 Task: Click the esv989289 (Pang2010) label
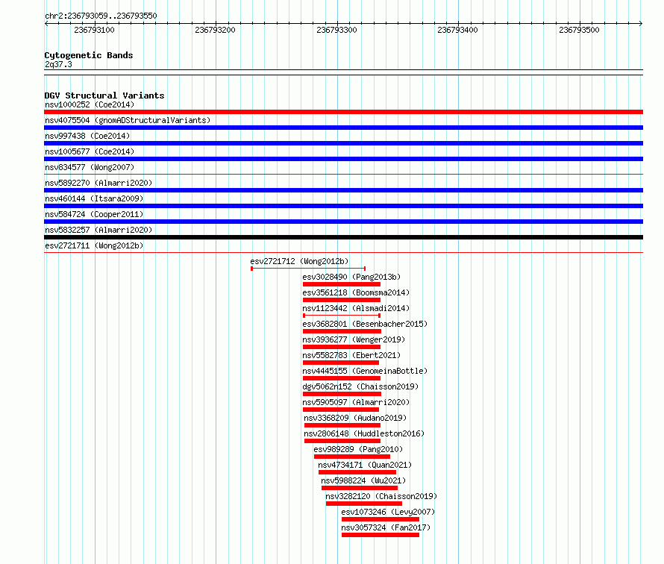[x=358, y=449]
